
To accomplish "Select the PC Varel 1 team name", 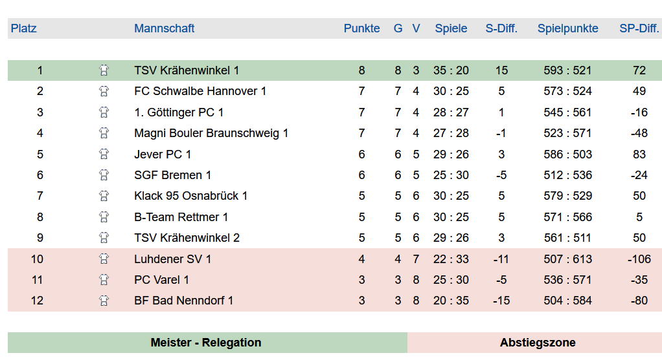I will [x=161, y=280].
